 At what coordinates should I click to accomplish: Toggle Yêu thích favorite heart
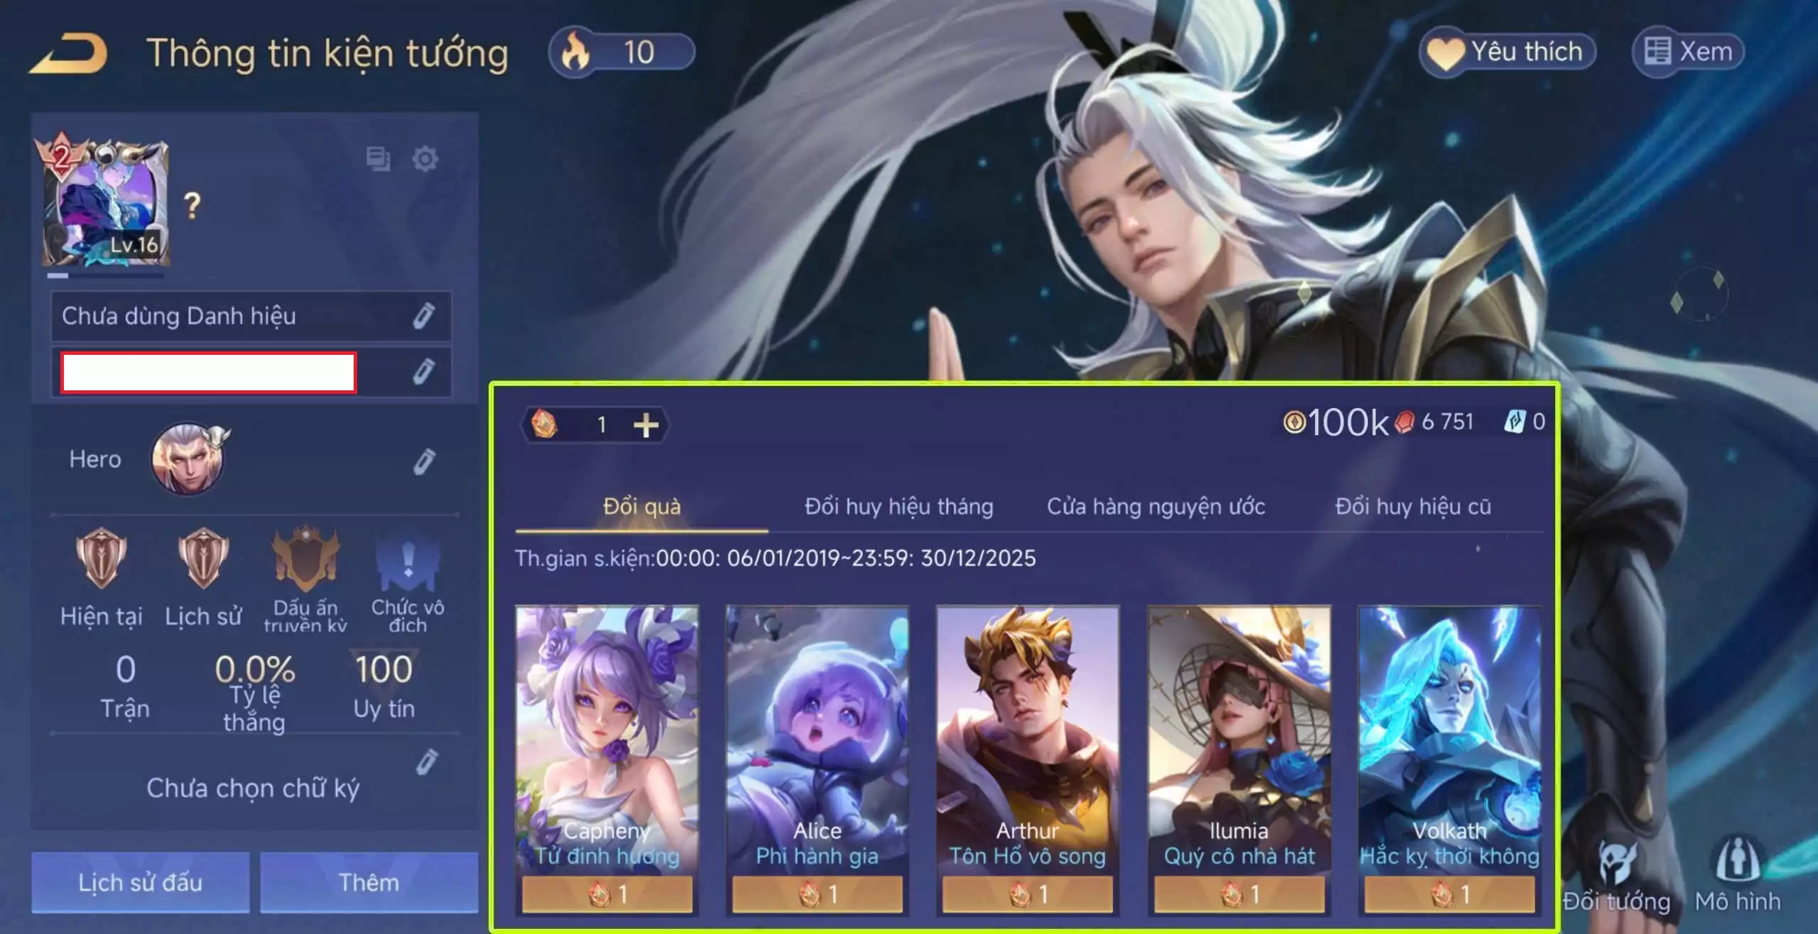tap(1508, 53)
